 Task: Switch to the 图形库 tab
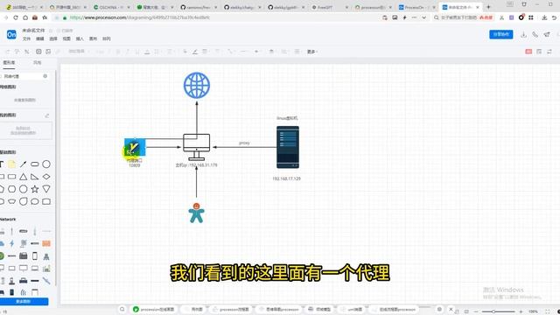(x=9, y=62)
